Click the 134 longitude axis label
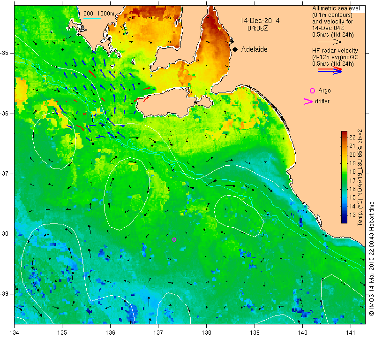 pos(15,332)
